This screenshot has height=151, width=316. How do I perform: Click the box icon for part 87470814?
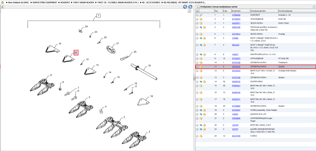coord(201,34)
